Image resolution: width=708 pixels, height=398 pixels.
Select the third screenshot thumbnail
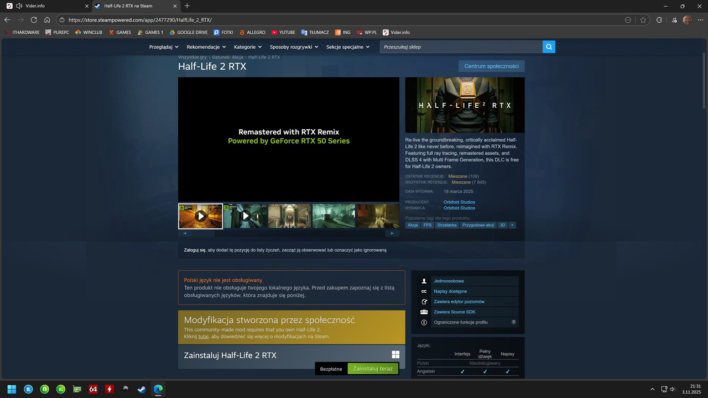pyautogui.click(x=289, y=216)
